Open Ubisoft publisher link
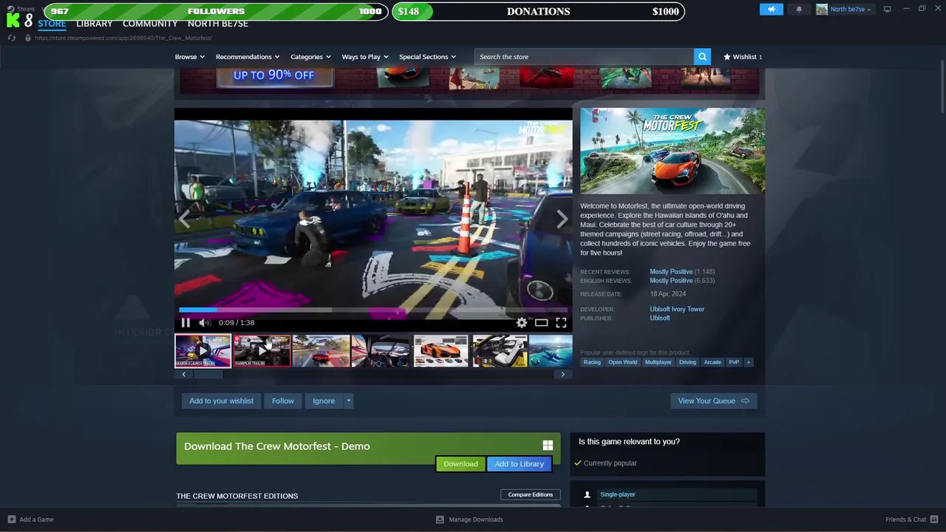Screen dimensions: 946x532 (x=660, y=318)
